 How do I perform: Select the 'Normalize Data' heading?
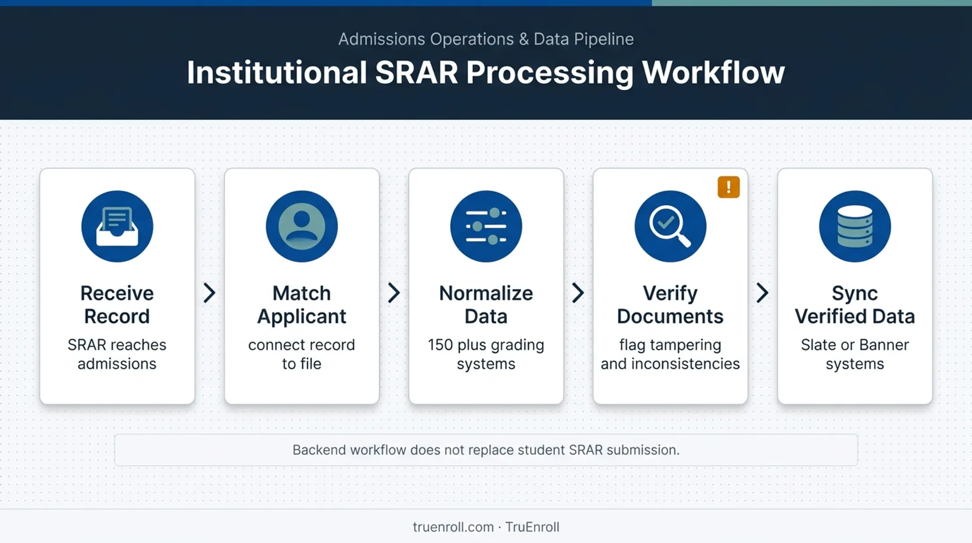tap(486, 305)
